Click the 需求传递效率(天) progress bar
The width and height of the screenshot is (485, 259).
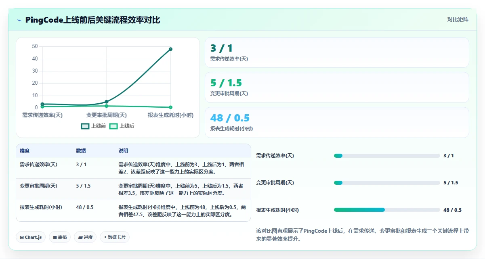tap(387, 156)
